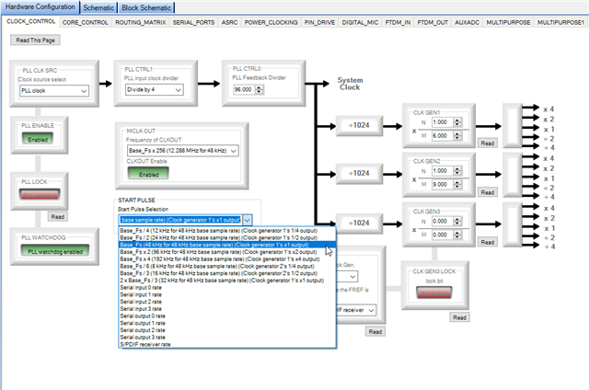Select Base_Fs / 4 12 kHz option
The height and width of the screenshot is (390, 589).
227,231
